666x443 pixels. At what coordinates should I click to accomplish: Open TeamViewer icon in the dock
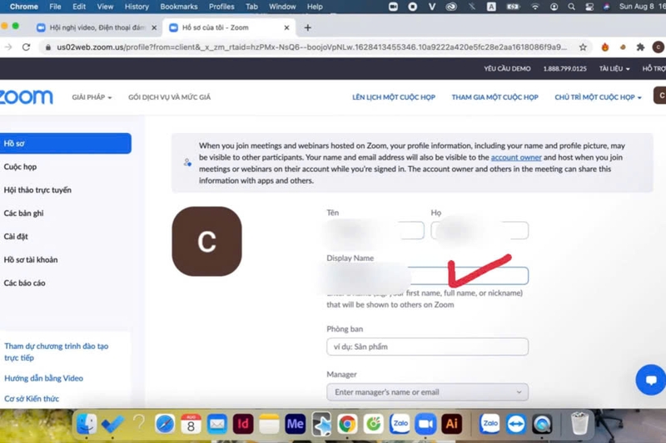click(x=515, y=424)
